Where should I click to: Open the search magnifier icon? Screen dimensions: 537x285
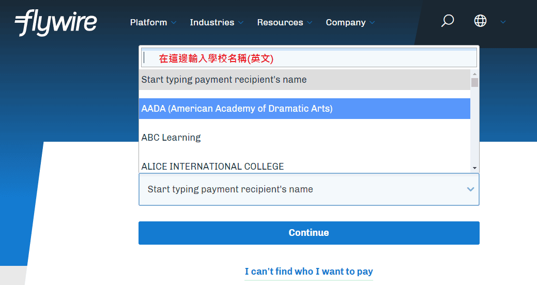[x=448, y=21]
